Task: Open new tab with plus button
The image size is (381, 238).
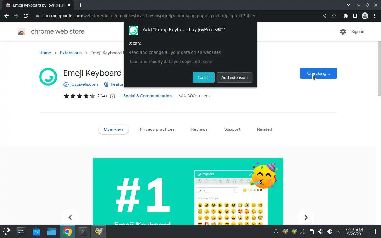Action: click(x=80, y=5)
